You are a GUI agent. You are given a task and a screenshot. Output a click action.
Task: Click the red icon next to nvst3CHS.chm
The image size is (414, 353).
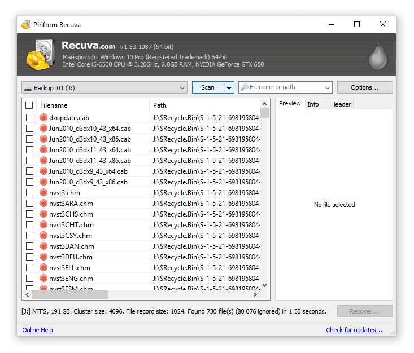pos(43,214)
